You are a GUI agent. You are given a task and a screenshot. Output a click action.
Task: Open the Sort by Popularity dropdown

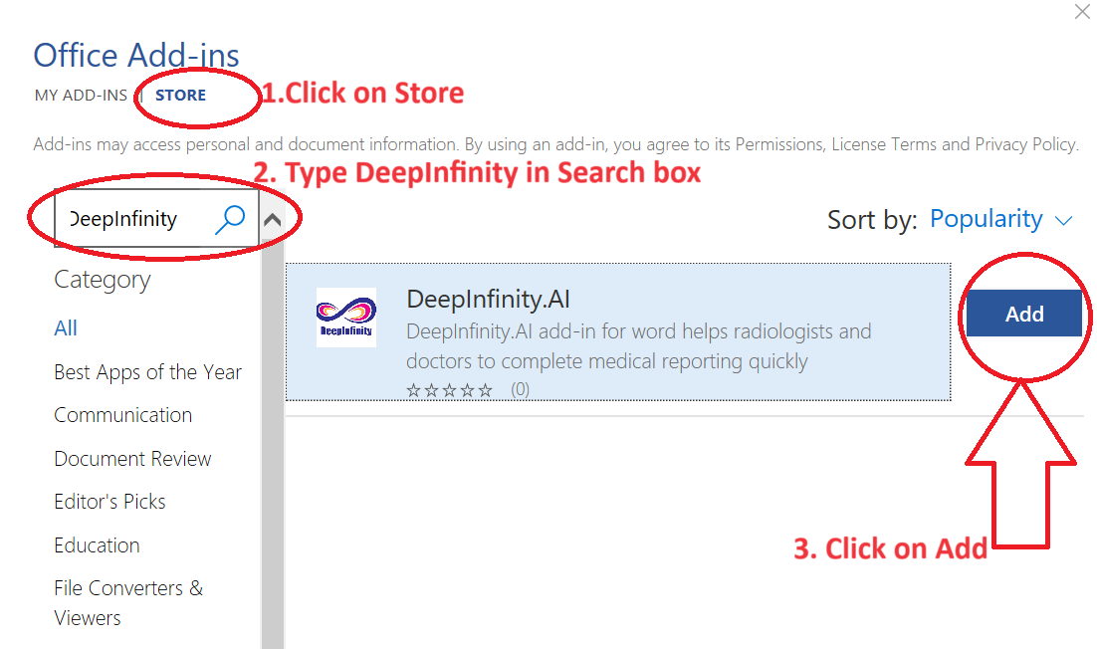pos(986,219)
